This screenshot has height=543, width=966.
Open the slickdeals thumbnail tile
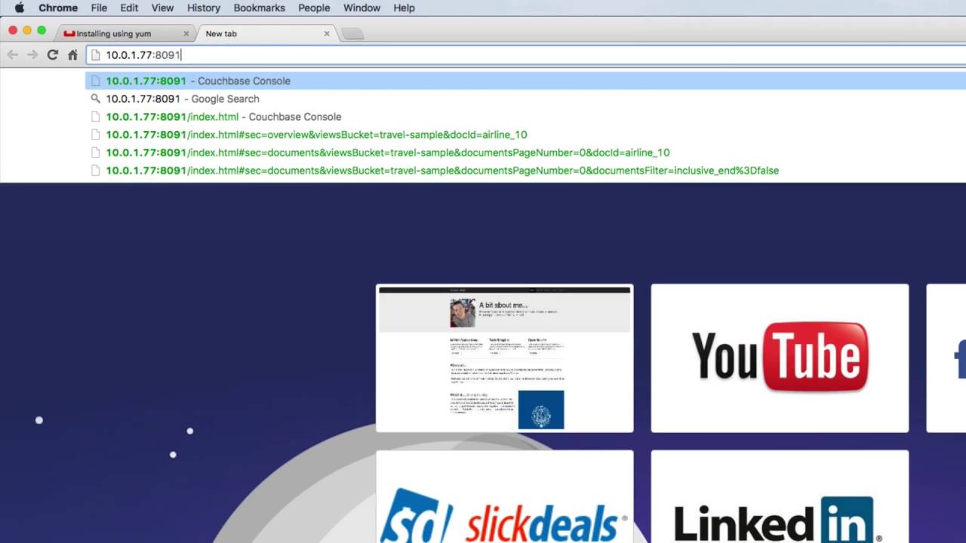(504, 497)
